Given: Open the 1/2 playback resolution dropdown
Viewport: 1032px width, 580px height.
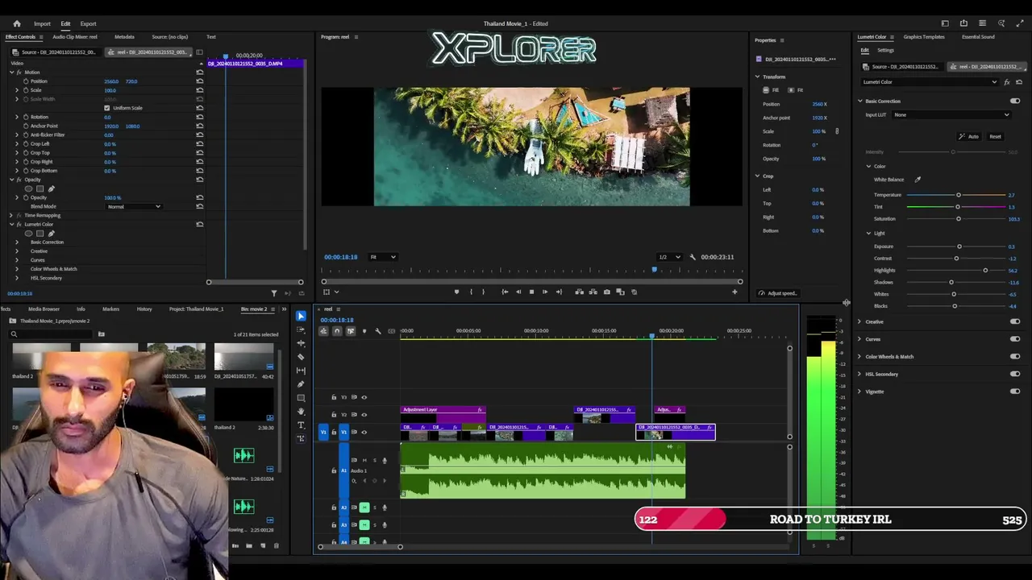Looking at the screenshot, I should pyautogui.click(x=669, y=257).
